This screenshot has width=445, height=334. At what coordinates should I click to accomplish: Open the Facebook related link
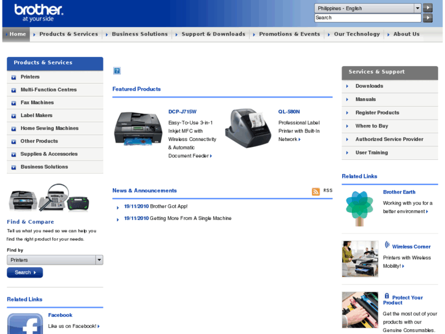pyautogui.click(x=60, y=315)
